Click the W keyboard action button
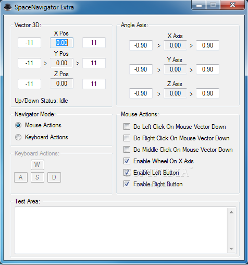Viewport: 248px width, 265px height. pos(38,165)
